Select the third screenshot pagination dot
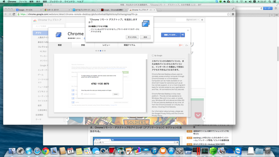The image size is (279, 157). (100, 51)
